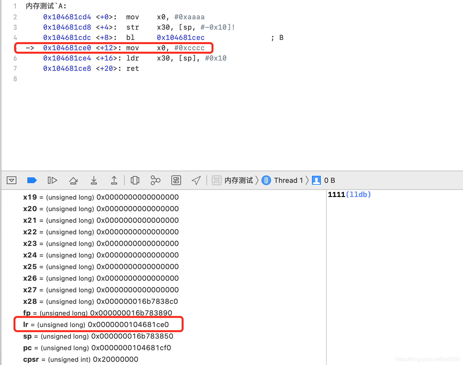Select the x27 register row

(x=101, y=290)
